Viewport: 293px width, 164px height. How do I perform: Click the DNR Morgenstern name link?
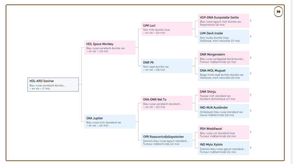[212, 55]
